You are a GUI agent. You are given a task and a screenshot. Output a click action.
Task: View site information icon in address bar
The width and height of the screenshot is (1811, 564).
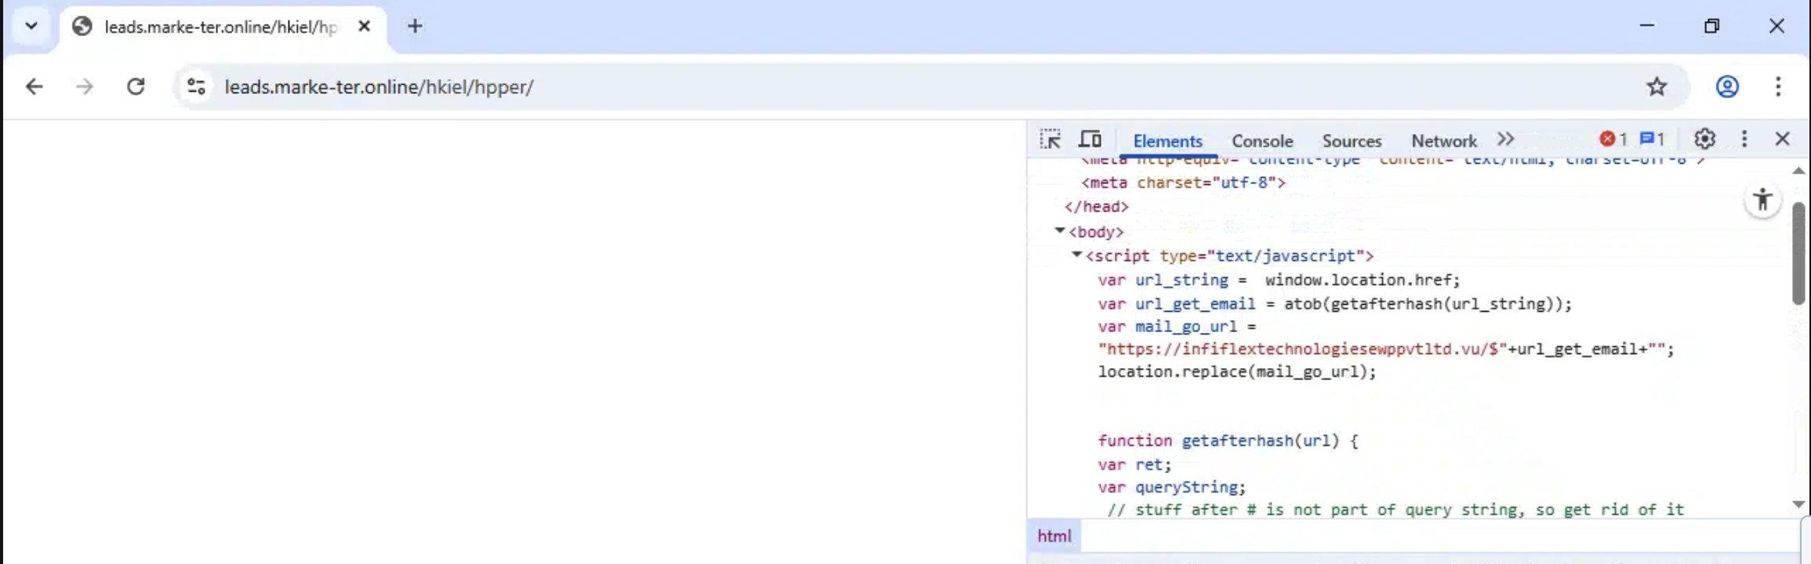[x=196, y=86]
